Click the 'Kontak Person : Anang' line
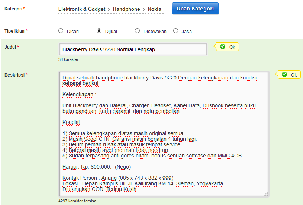This screenshot has width=303, height=205. click(118, 178)
